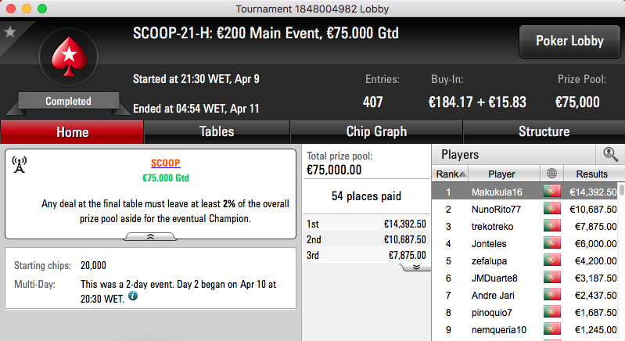Sort by Results column header

[591, 174]
